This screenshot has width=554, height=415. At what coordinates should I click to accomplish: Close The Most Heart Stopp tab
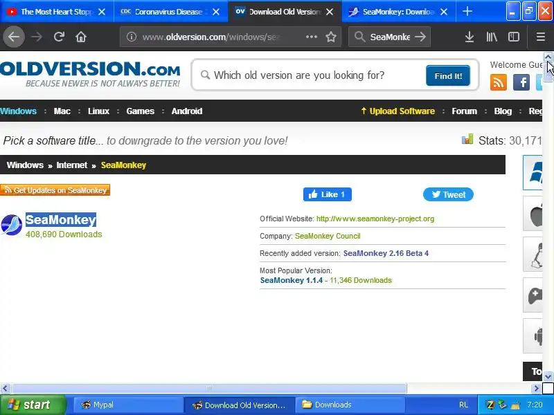pos(102,12)
